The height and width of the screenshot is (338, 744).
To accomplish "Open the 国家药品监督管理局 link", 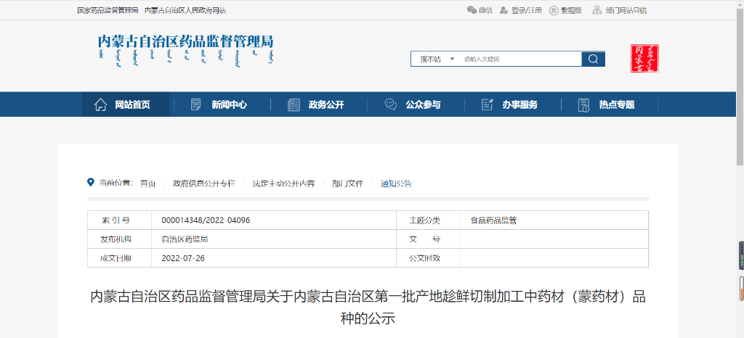I will coord(108,10).
